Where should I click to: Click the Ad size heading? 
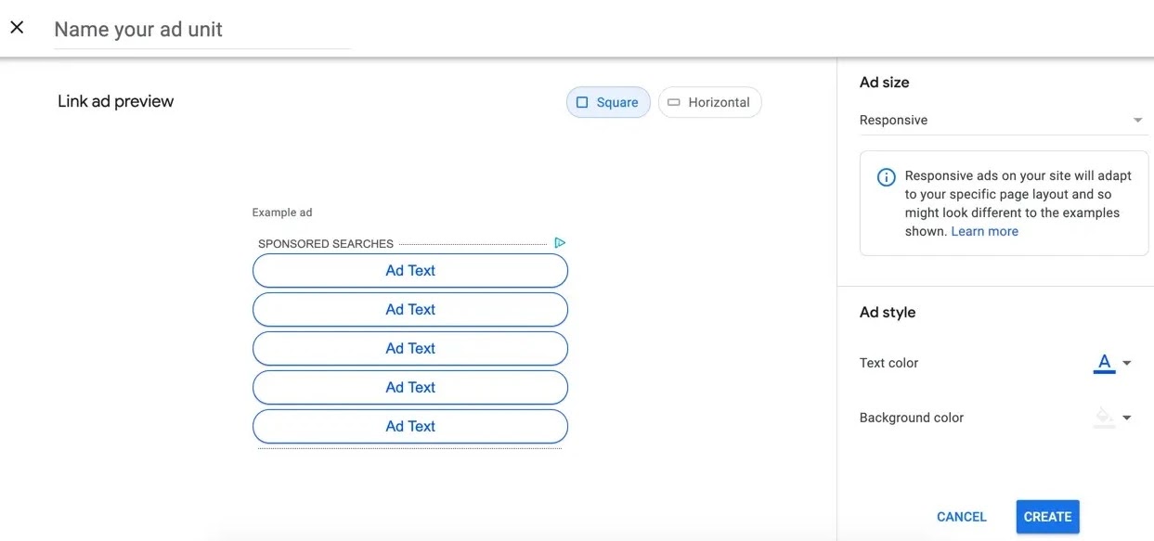[x=885, y=83]
